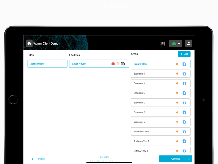Image resolution: width=218 pixels, height=164 pixels.
Task: Copy the Basement 3 area
Action: point(184,93)
